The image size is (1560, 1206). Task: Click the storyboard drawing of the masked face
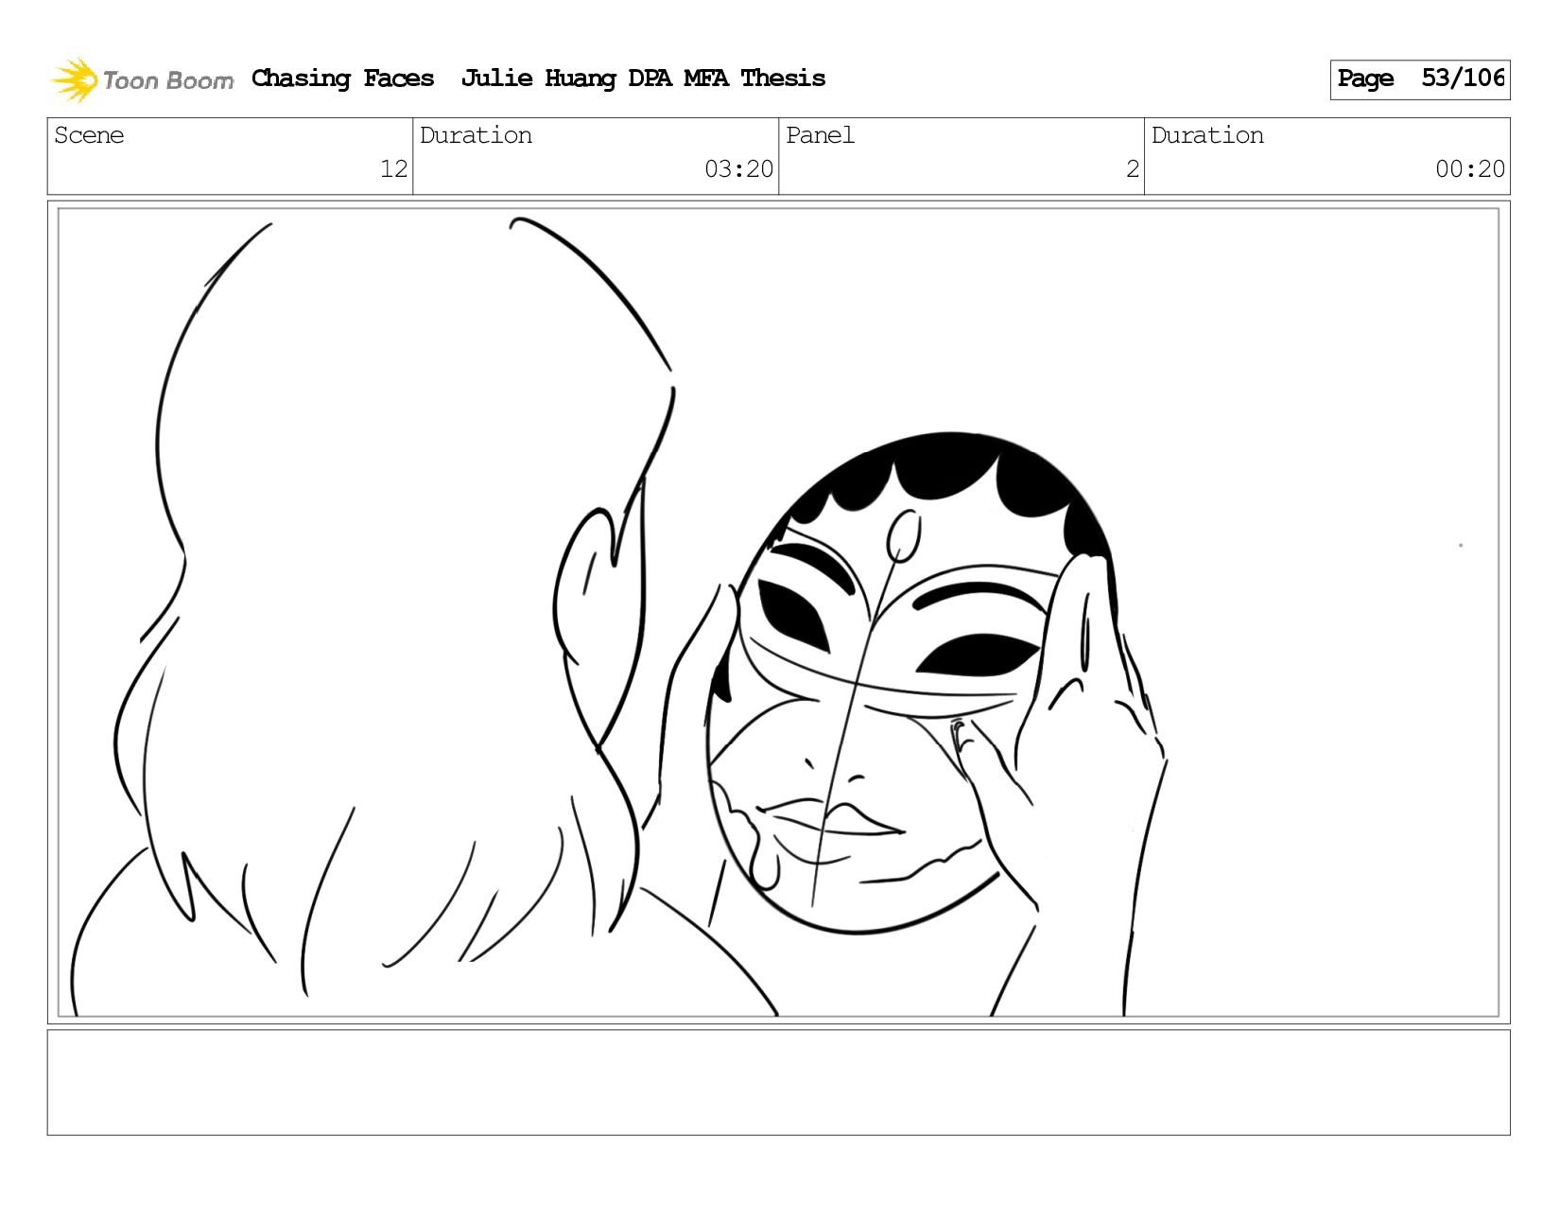pyautogui.click(x=912, y=683)
